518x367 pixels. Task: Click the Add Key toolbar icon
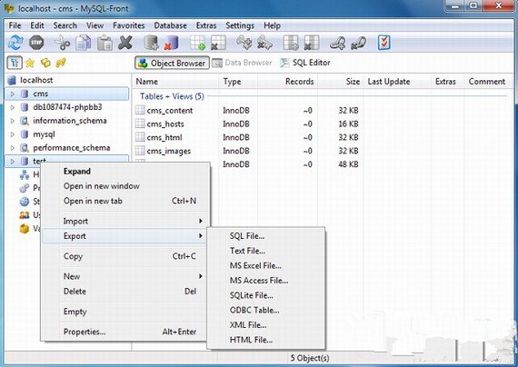(x=244, y=43)
